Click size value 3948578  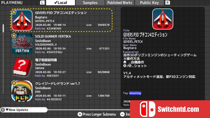point(103,25)
